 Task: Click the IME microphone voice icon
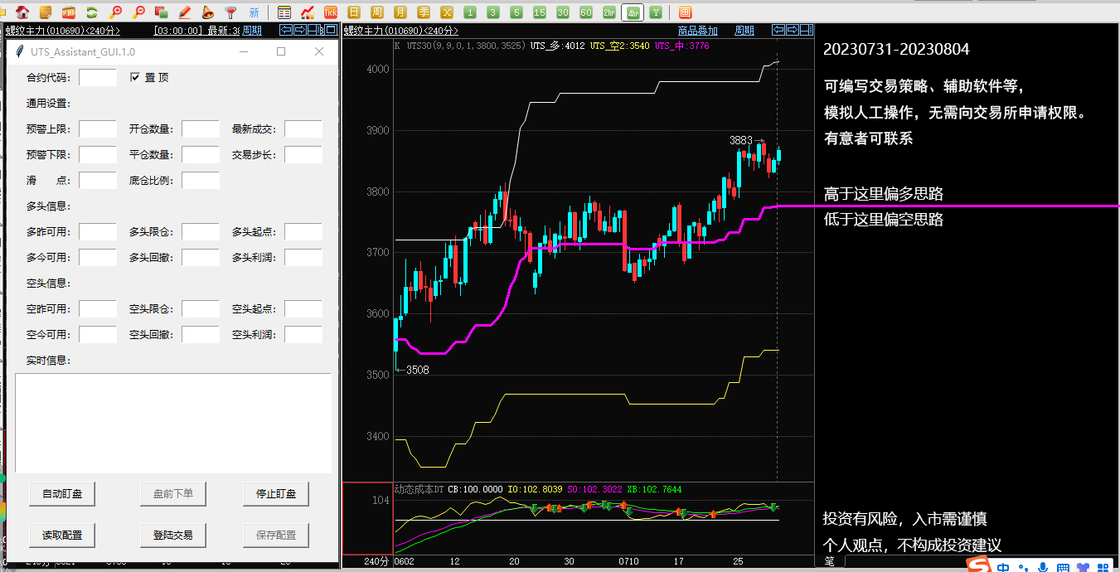(x=1044, y=568)
